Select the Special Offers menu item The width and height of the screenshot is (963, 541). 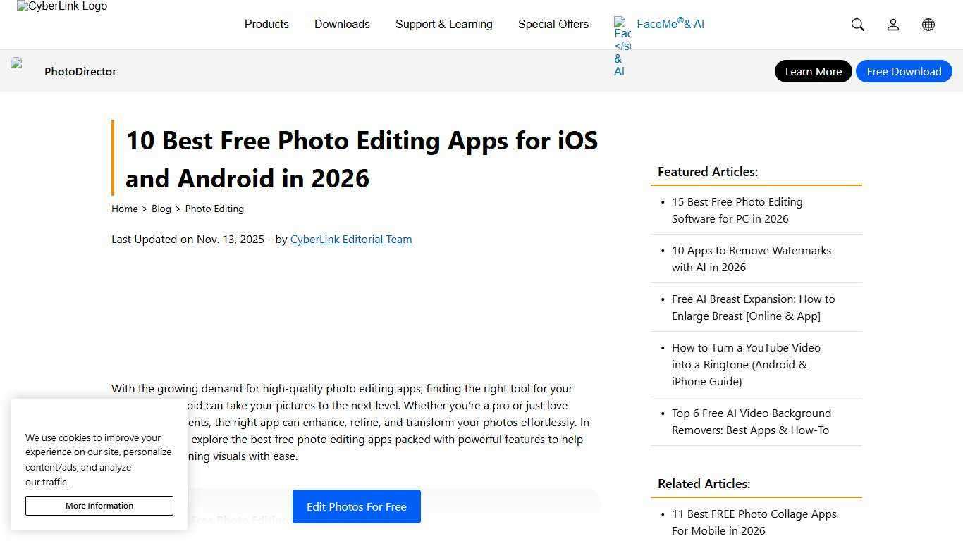pyautogui.click(x=553, y=24)
